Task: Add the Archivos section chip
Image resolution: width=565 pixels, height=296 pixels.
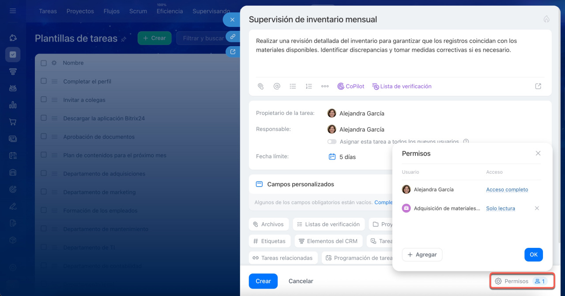Action: [x=269, y=224]
